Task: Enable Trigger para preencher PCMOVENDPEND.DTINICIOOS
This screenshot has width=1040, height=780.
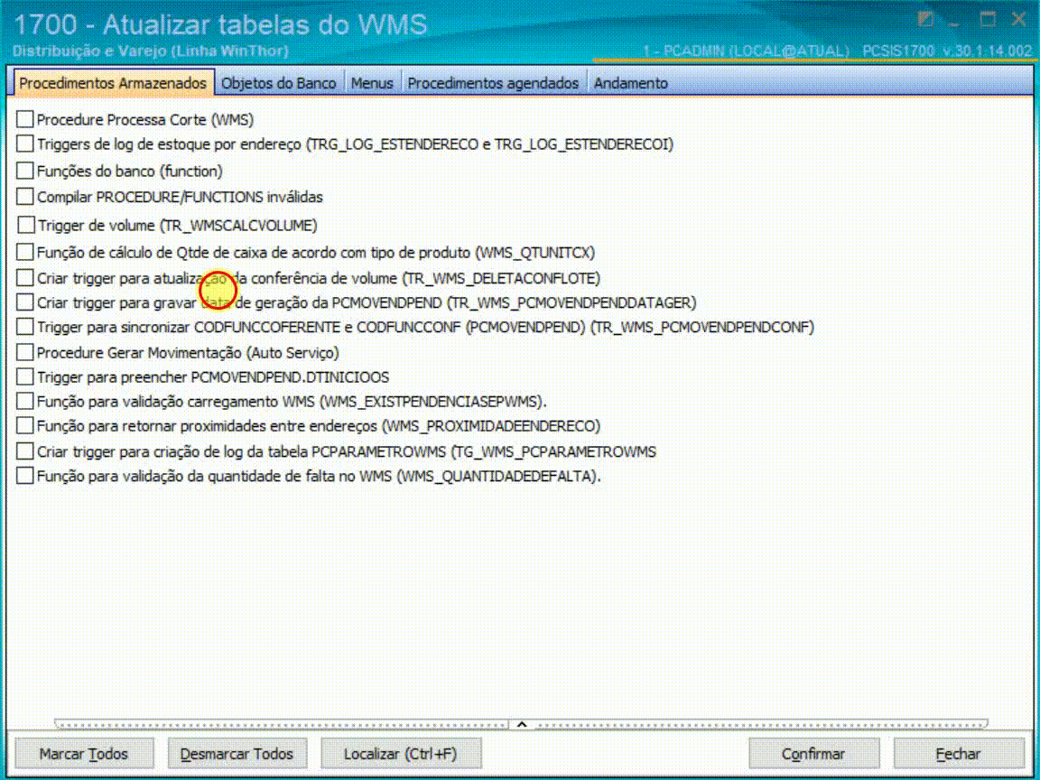Action: point(25,376)
